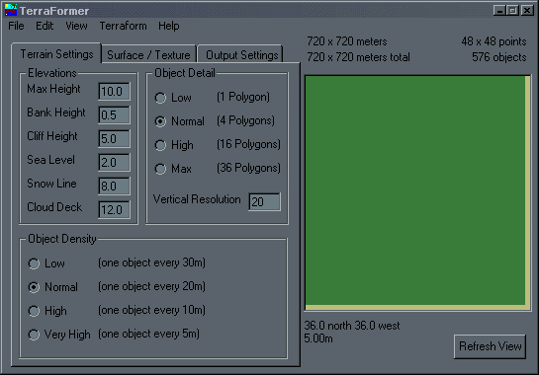Select Normal object density (every 20m)
The height and width of the screenshot is (375, 539).
click(x=34, y=287)
